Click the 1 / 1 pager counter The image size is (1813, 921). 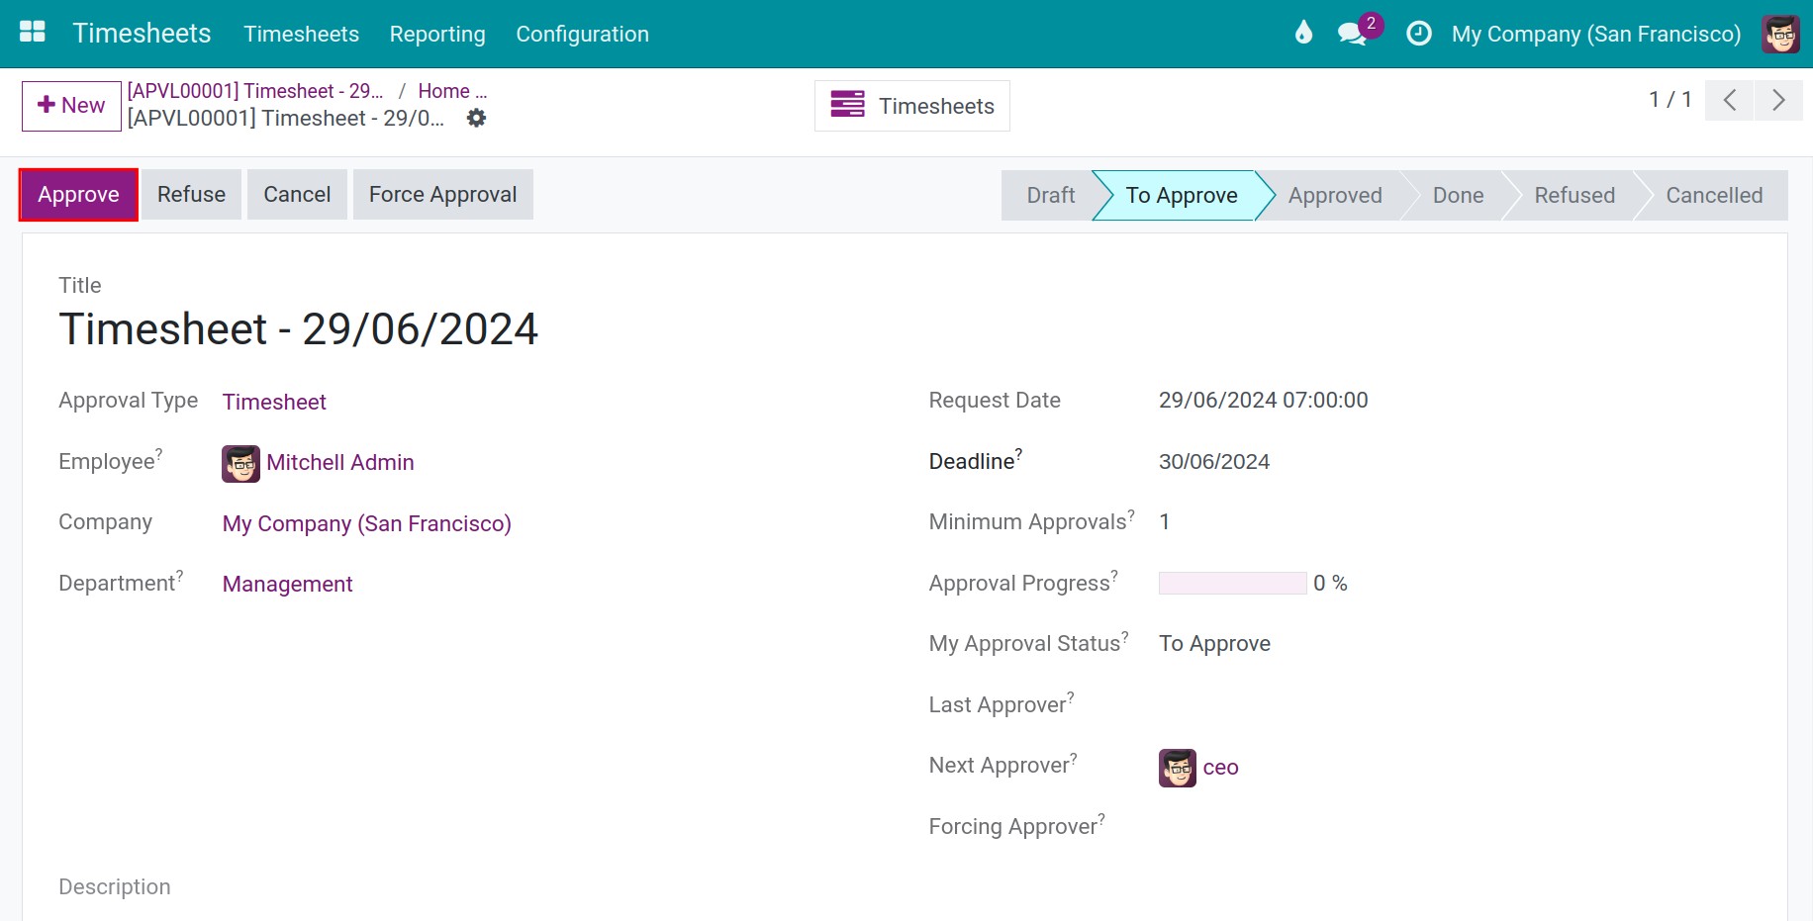click(1670, 99)
